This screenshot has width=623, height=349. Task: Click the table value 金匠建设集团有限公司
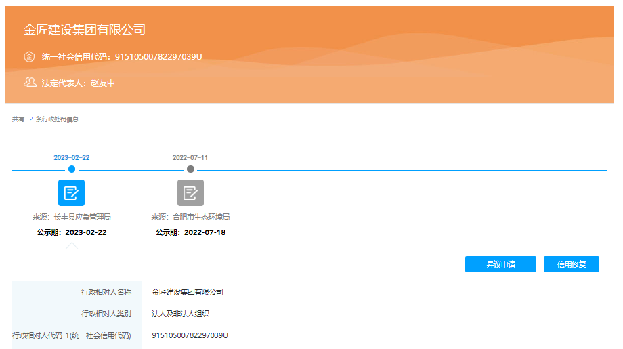coord(188,292)
